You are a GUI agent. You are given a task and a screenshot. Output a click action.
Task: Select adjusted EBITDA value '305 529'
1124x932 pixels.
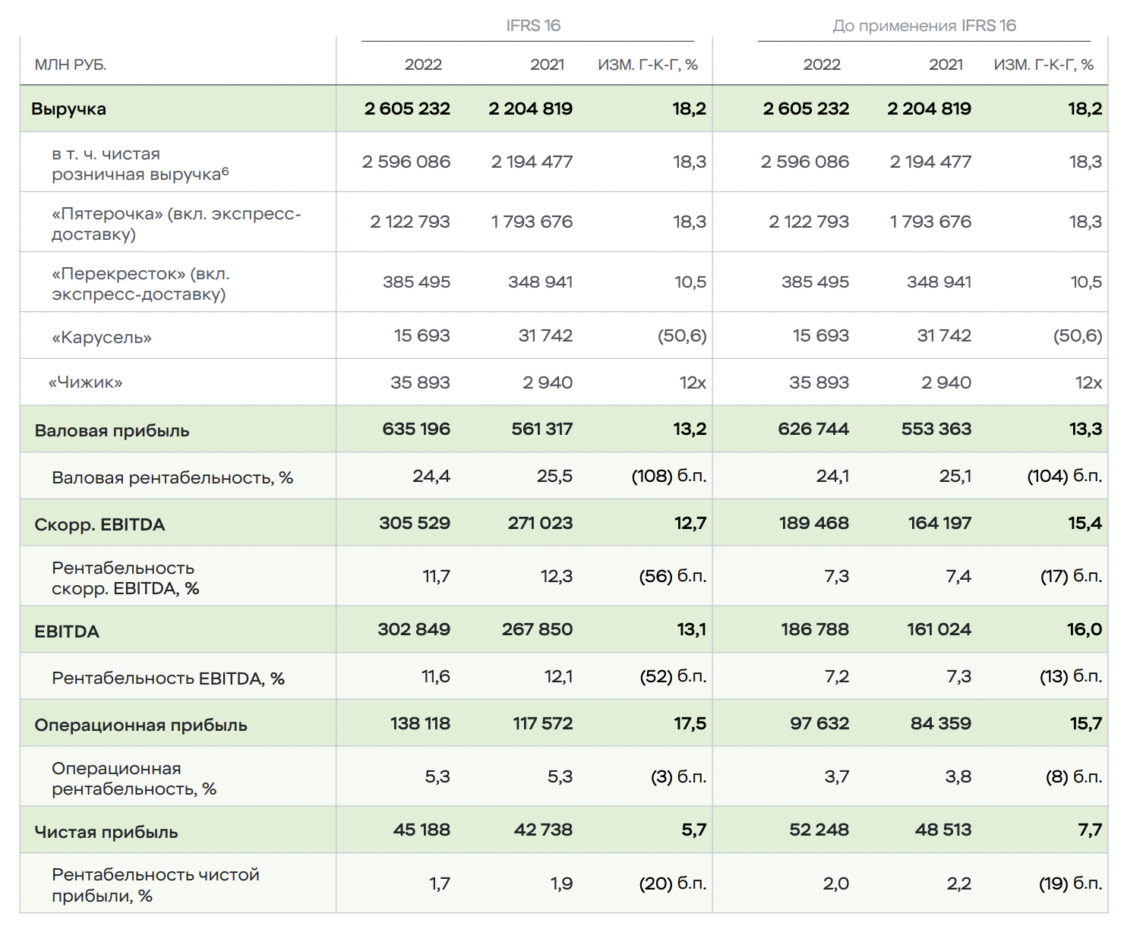point(415,523)
